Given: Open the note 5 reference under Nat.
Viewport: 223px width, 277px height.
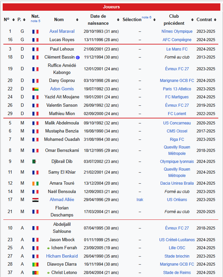Looking at the screenshot, I should click(x=35, y=21).
